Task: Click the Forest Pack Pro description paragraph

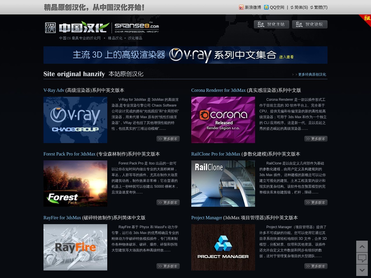Action: [145, 178]
